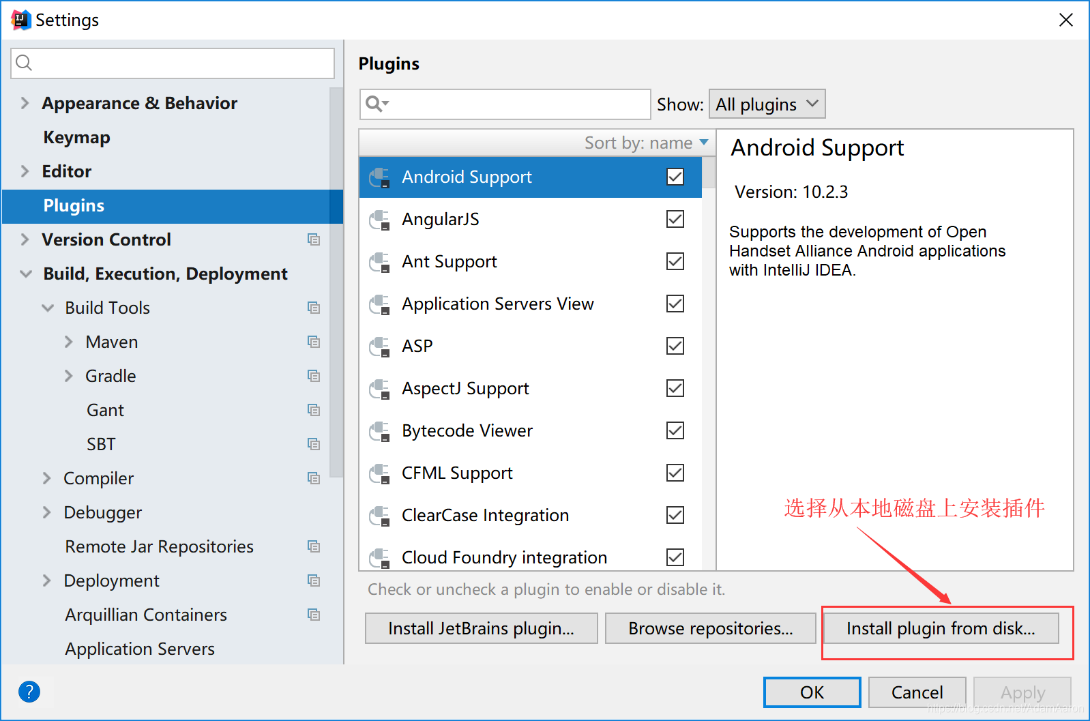Click the ClearCase Integration plugin icon
The width and height of the screenshot is (1090, 721).
point(380,516)
